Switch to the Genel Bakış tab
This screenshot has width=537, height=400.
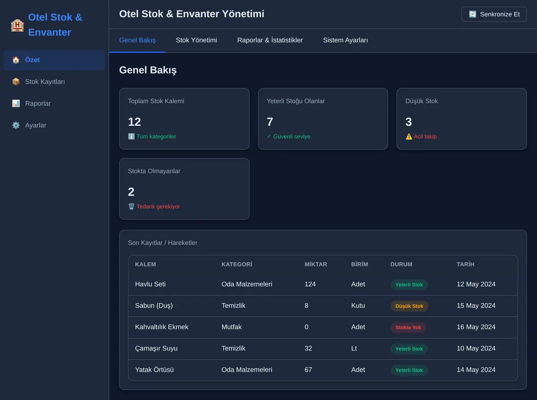[x=137, y=40]
